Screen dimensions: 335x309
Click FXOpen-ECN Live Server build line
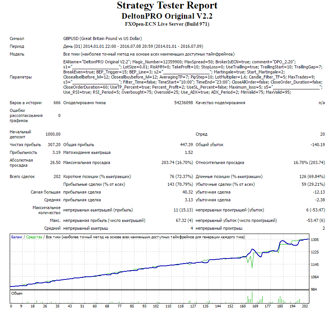167,24
